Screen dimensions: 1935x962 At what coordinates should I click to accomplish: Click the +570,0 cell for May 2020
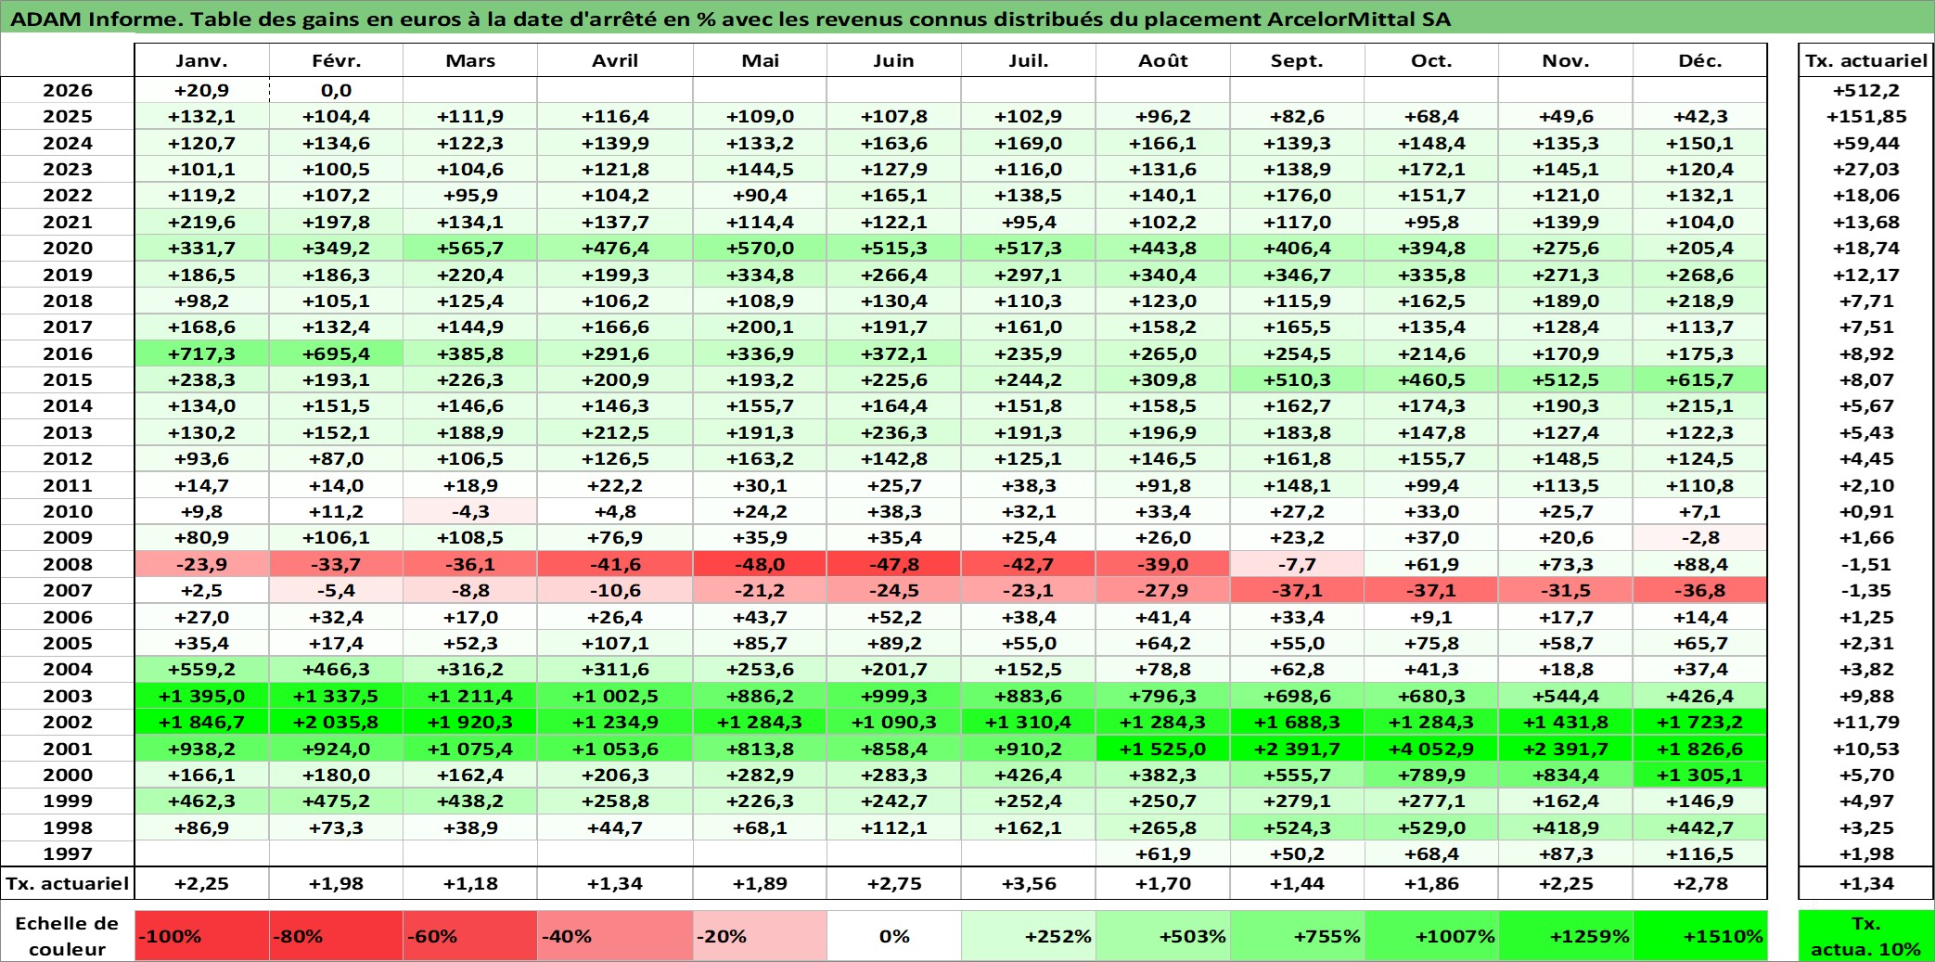click(760, 248)
